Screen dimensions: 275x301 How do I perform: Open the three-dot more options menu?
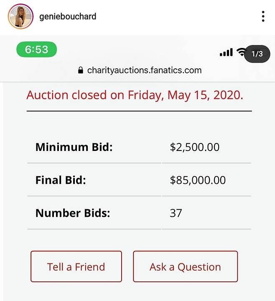tap(263, 17)
